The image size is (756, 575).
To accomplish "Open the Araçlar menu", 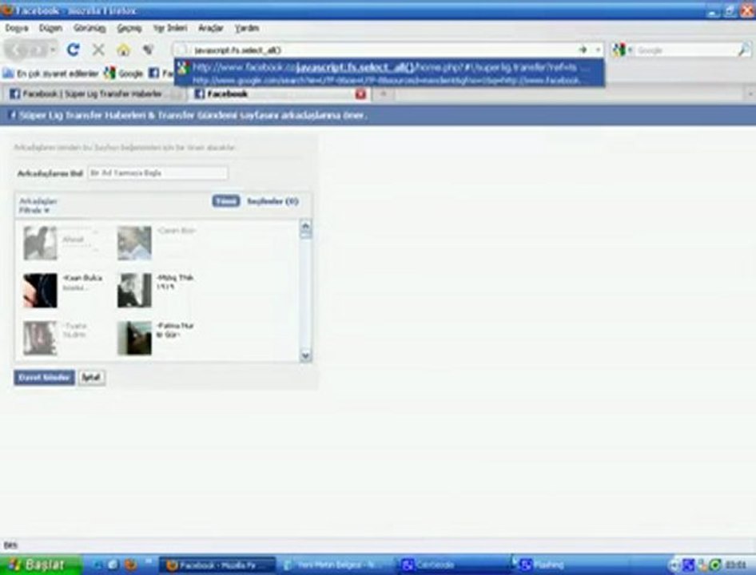I will pos(211,28).
